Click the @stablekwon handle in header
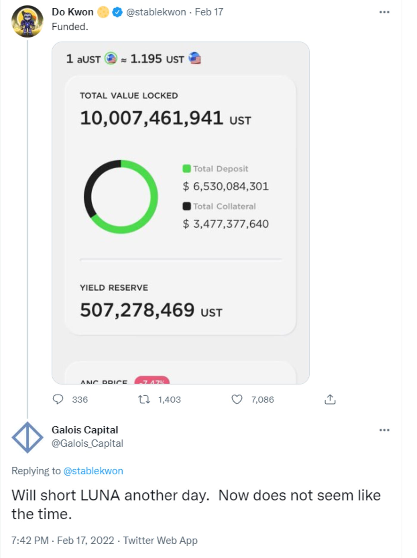417x558 pixels. point(156,12)
